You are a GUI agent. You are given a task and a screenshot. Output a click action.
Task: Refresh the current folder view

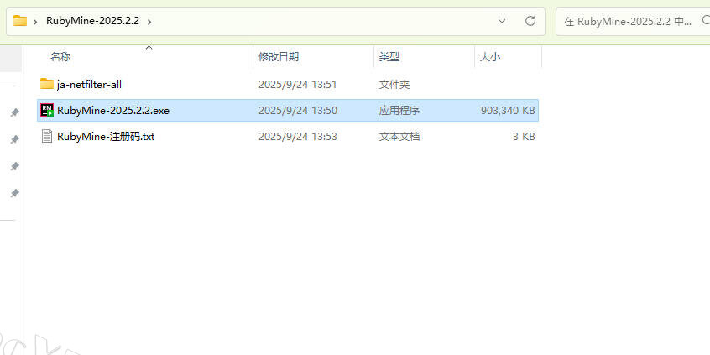pyautogui.click(x=530, y=20)
